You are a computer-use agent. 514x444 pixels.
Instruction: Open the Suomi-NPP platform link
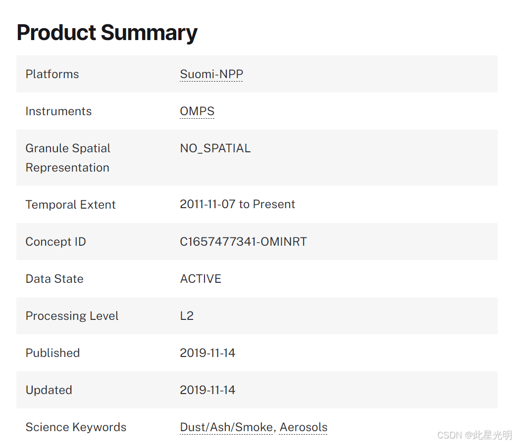(x=211, y=74)
